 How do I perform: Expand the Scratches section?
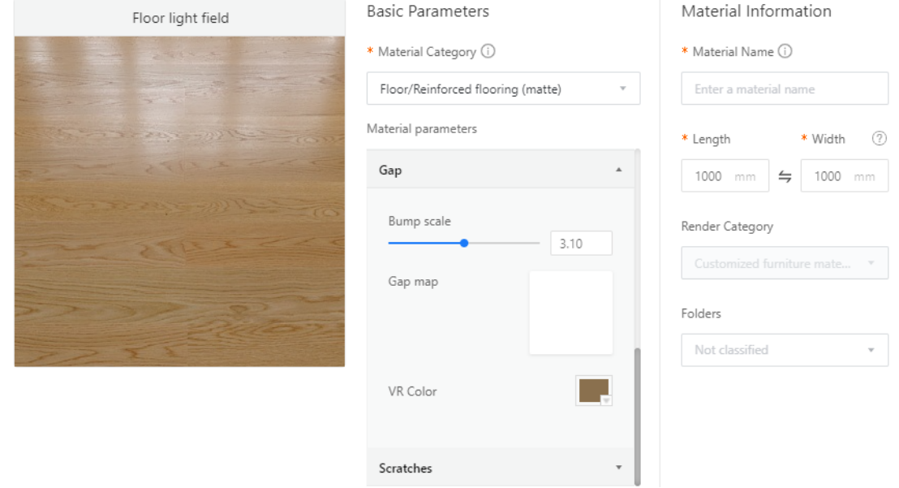(618, 468)
